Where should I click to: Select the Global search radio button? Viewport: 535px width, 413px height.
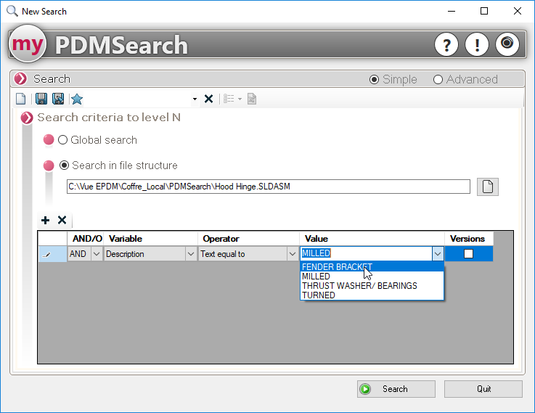click(62, 140)
